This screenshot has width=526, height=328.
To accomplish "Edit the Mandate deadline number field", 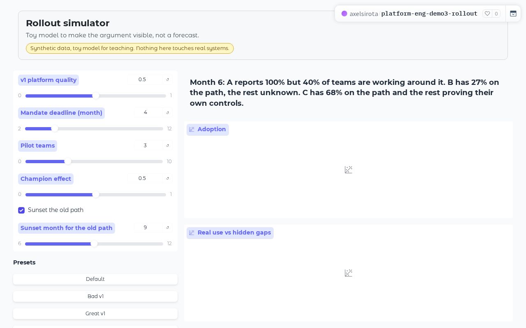I will [149, 112].
